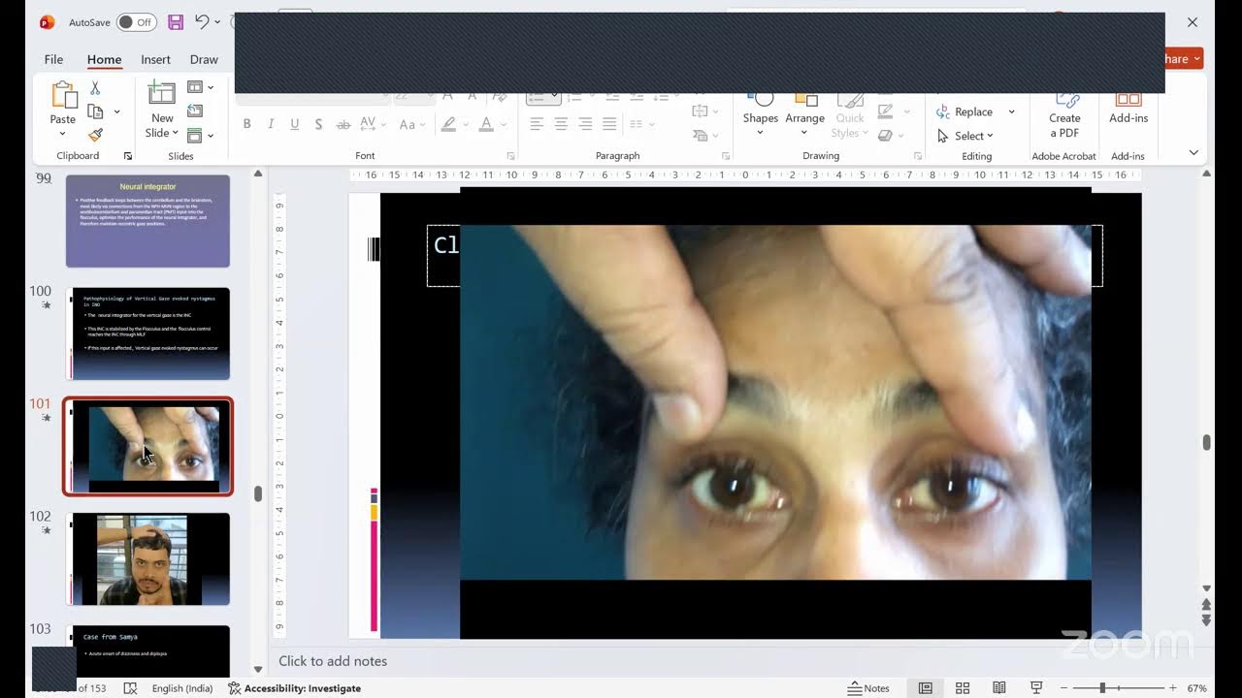Viewport: 1242px width, 698px height.
Task: Open the Change Case dropdown
Action: 412,124
